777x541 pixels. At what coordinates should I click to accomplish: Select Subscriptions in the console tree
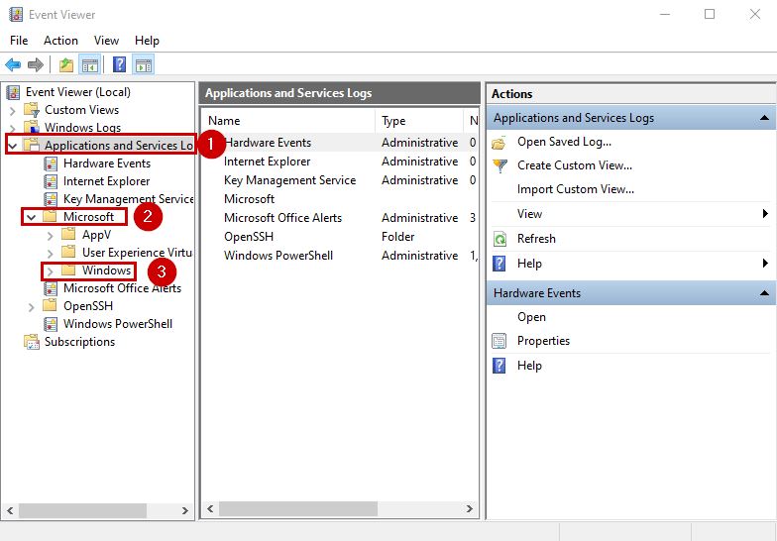coord(79,342)
